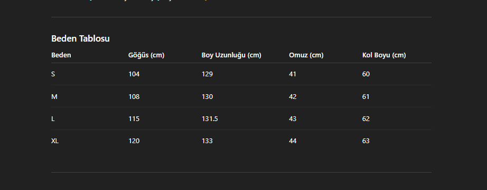Click the Kol Boyu (cm) header
This screenshot has height=190, width=487.
pyautogui.click(x=384, y=55)
